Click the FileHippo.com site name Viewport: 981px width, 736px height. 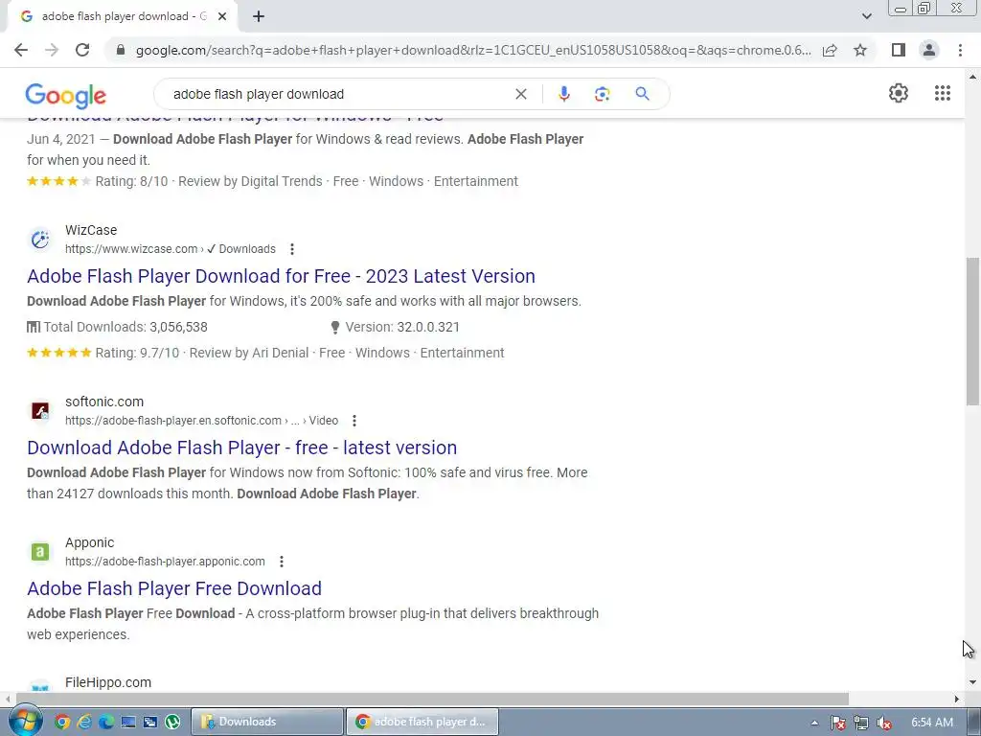[x=108, y=682]
